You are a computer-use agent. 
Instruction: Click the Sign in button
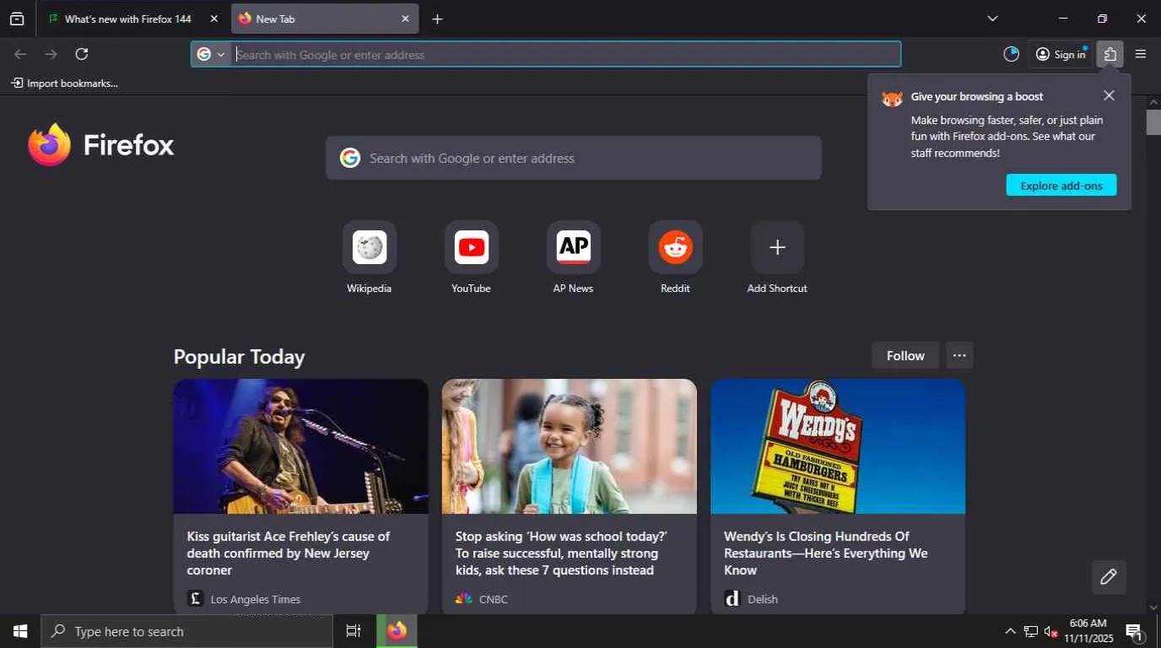[1061, 54]
